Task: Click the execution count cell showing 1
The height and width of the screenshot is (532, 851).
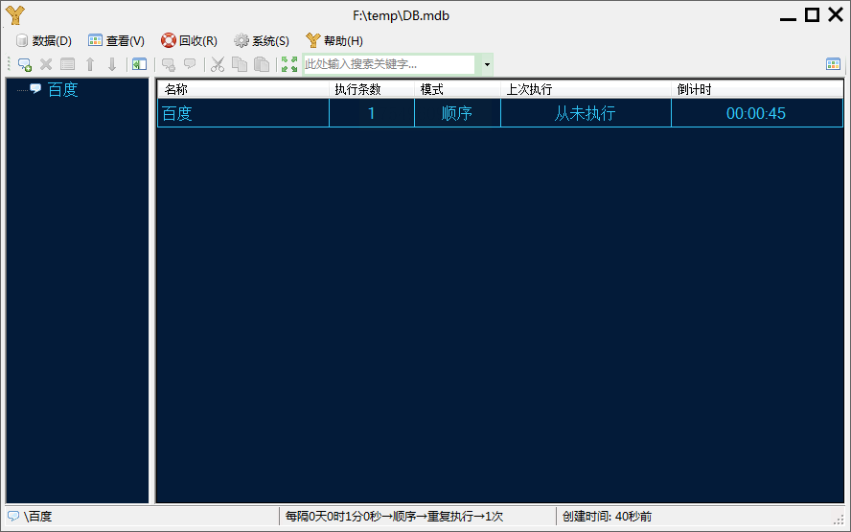Action: (372, 113)
